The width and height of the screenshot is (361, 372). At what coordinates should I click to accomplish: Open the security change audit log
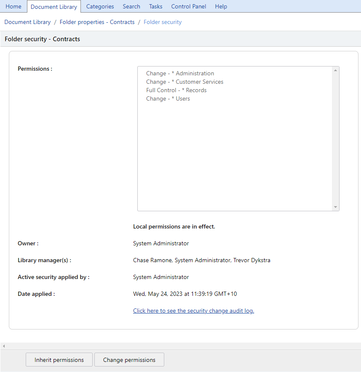click(193, 311)
